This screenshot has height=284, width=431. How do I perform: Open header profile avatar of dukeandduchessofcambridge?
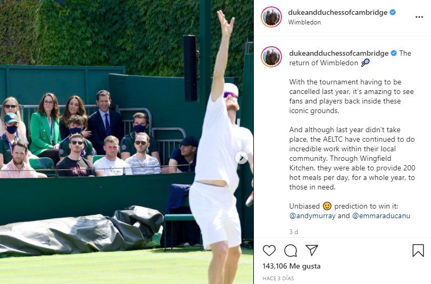click(x=271, y=17)
